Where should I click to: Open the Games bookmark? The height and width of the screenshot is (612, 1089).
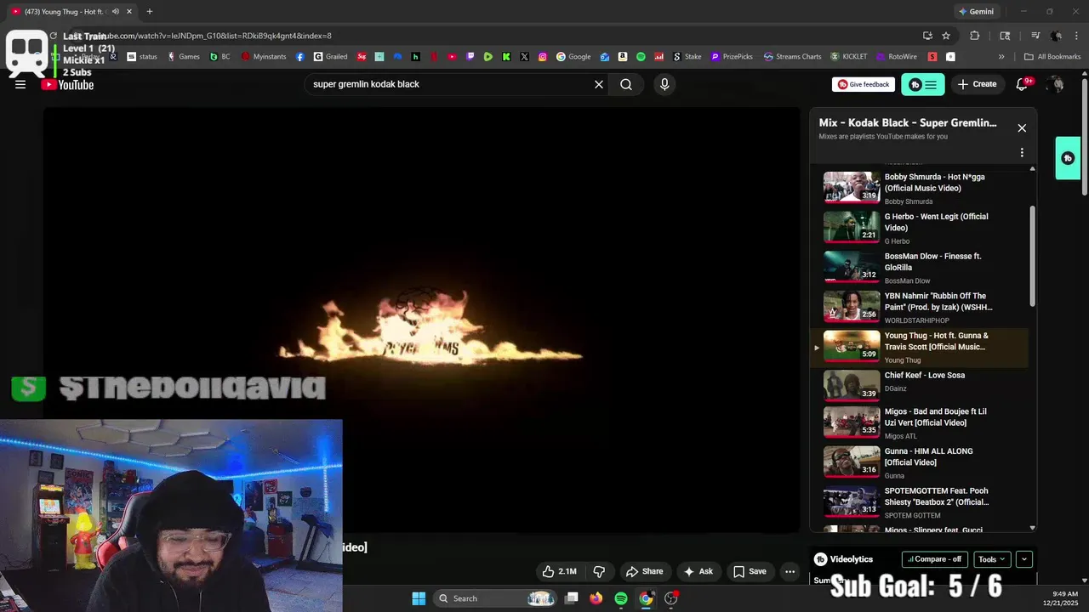click(x=184, y=57)
